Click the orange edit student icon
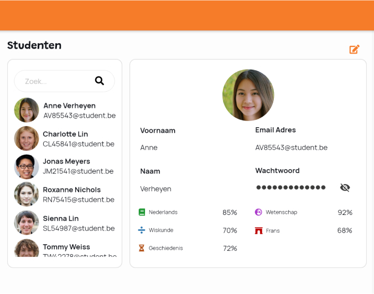Image resolution: width=374 pixels, height=294 pixels. [x=354, y=49]
